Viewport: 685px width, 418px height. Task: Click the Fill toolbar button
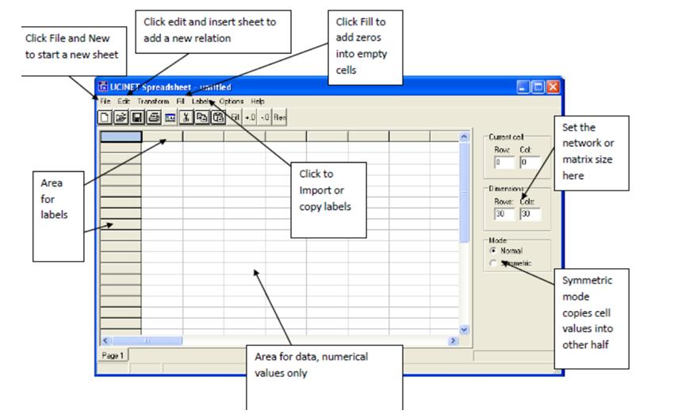[235, 117]
